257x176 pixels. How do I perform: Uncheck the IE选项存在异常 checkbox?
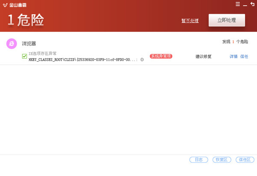pos(24,57)
